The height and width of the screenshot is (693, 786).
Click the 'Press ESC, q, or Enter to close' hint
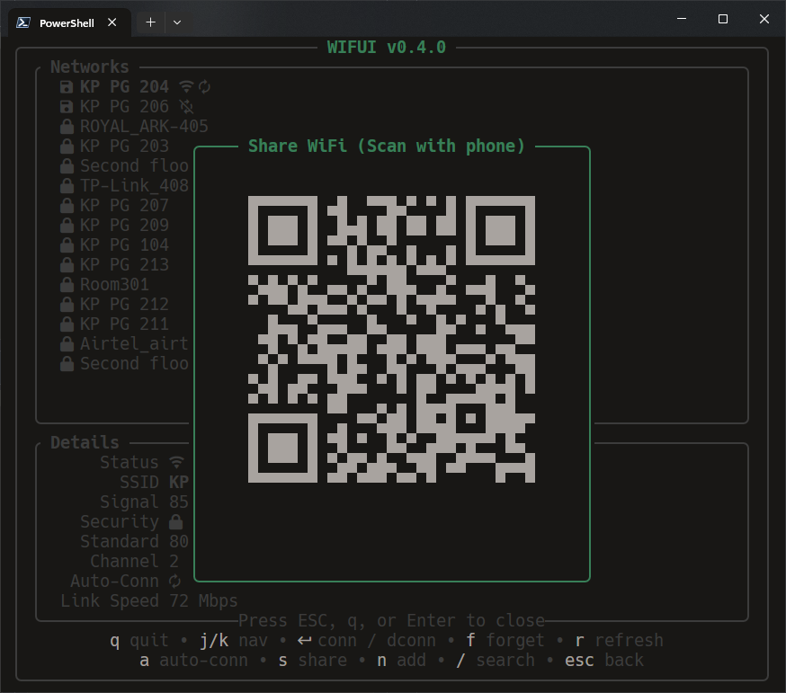[x=391, y=621]
